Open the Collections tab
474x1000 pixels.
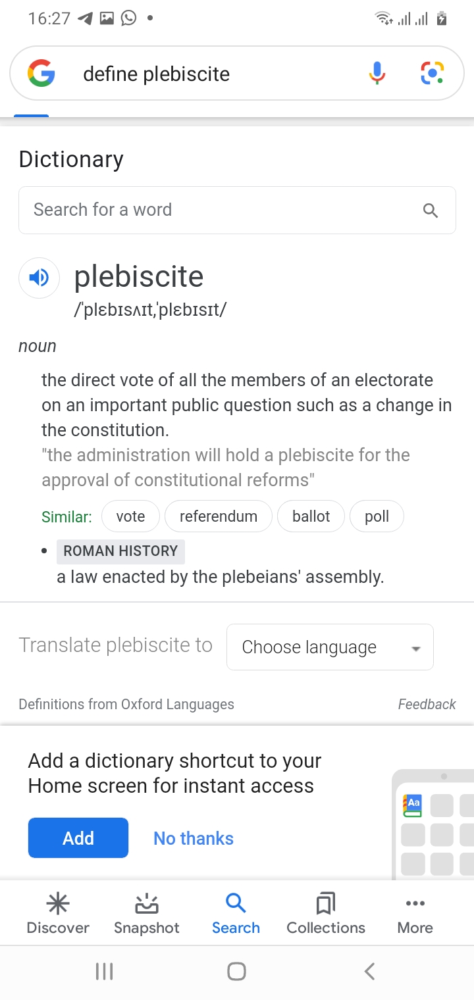pyautogui.click(x=326, y=914)
